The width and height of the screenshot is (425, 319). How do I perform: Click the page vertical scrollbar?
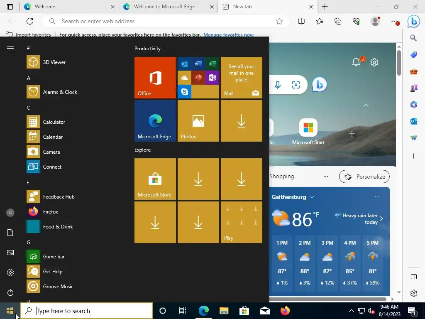coord(399,63)
